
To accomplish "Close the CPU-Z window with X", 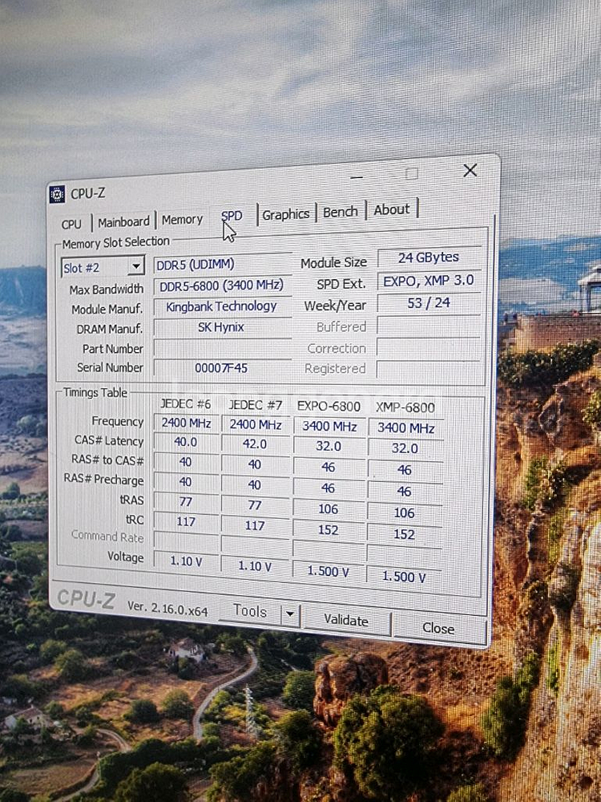I will click(470, 170).
